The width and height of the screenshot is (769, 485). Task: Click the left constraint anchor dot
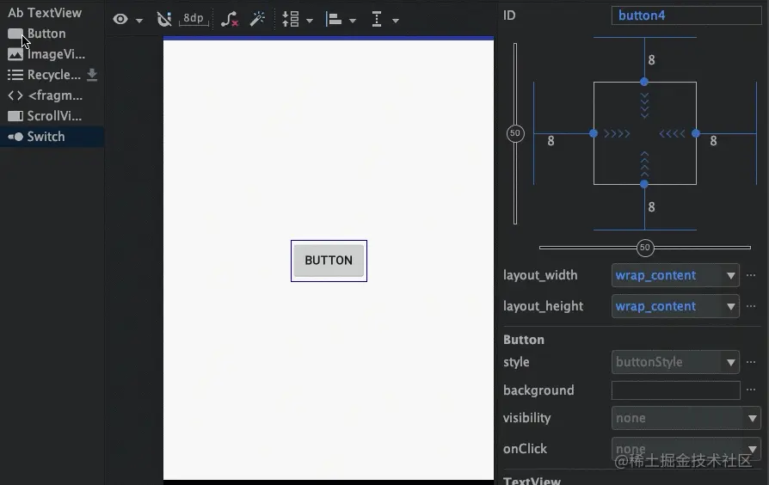point(594,133)
